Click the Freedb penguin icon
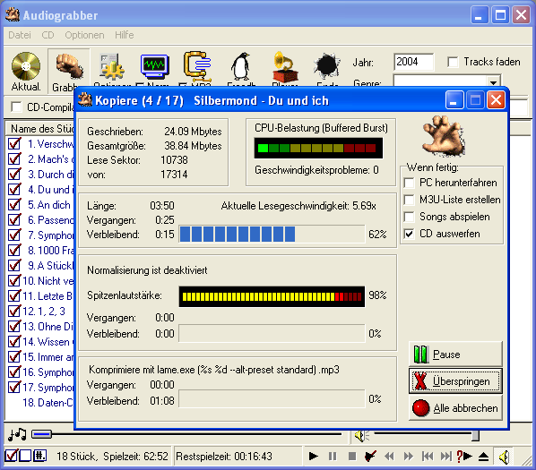The height and width of the screenshot is (470, 536). pos(241,66)
